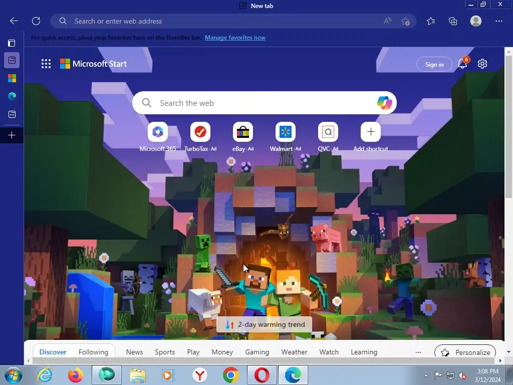Open the clock showing 3:08 PM
Image resolution: width=513 pixels, height=385 pixels.
coord(487,375)
